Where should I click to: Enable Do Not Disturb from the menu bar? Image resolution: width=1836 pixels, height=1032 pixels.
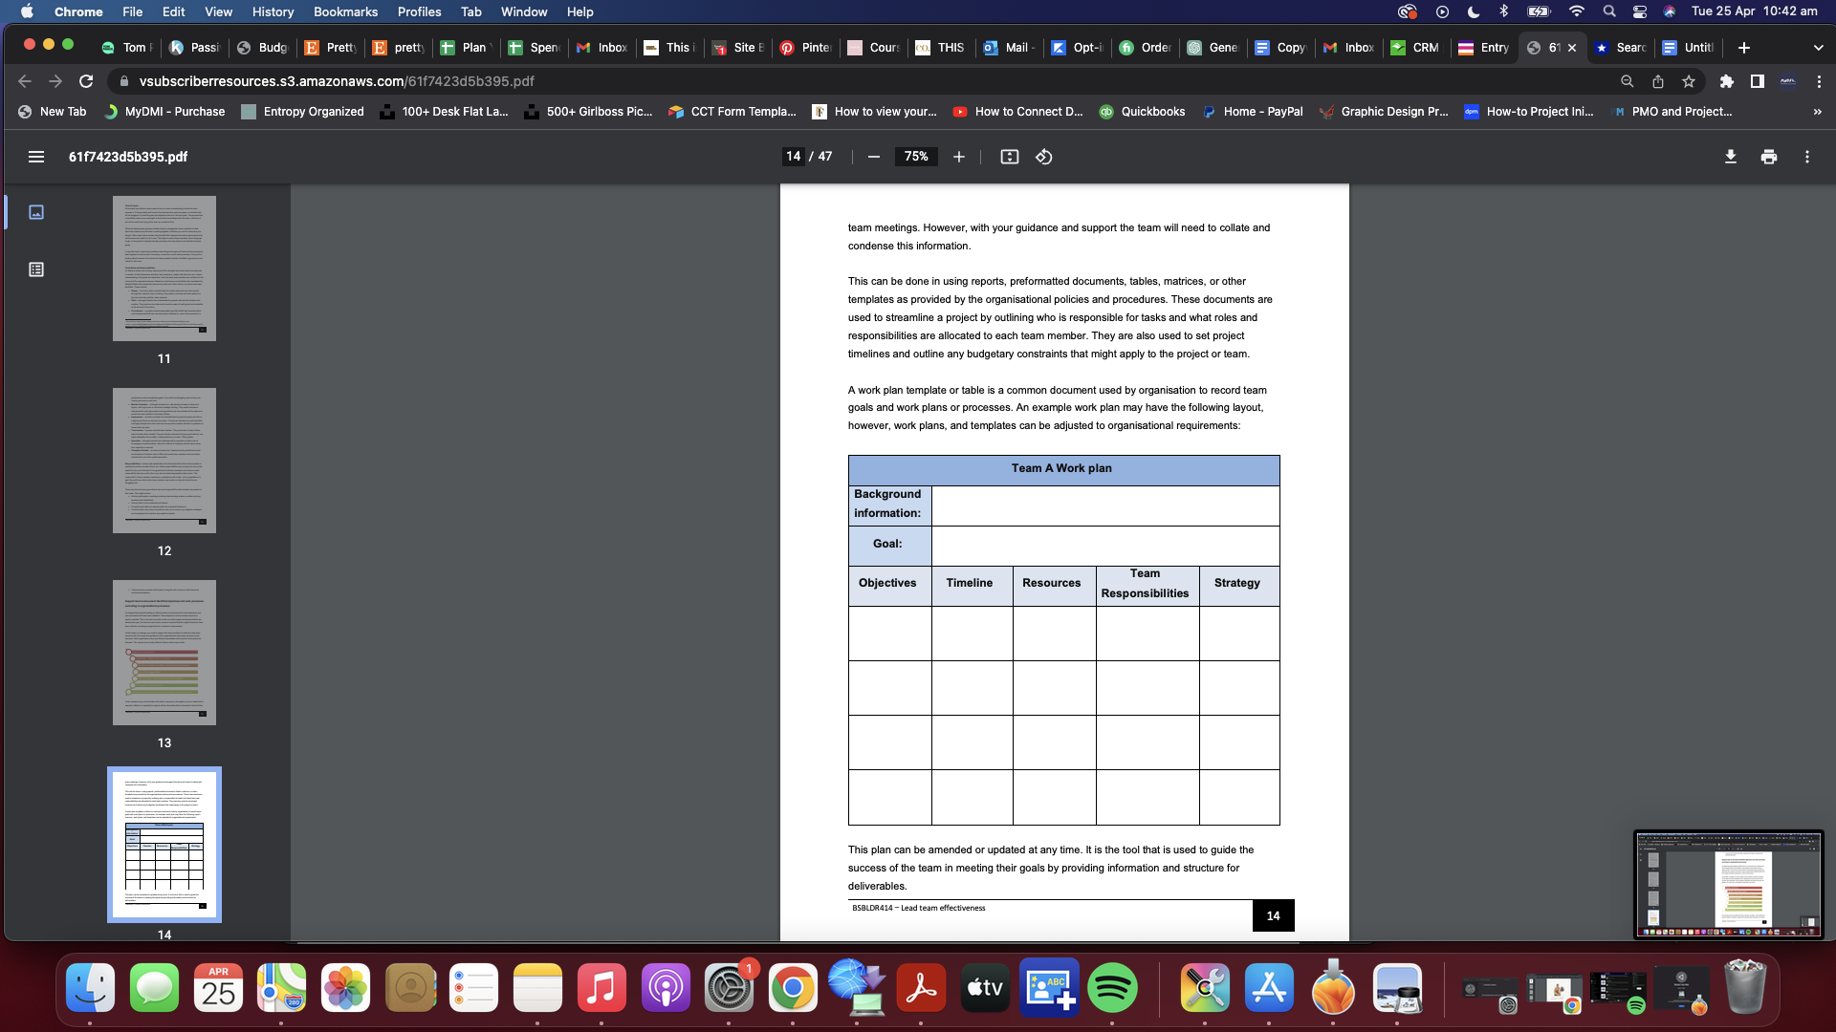point(1472,11)
